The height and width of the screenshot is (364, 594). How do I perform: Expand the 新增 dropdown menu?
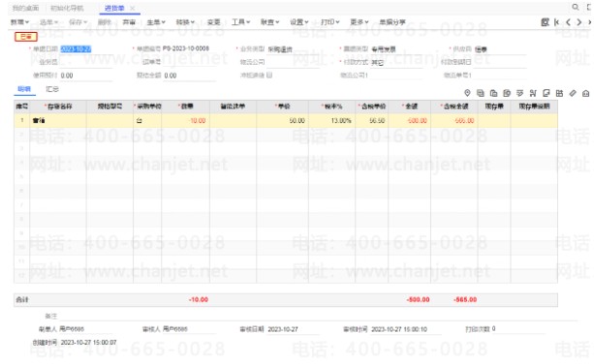(19, 22)
